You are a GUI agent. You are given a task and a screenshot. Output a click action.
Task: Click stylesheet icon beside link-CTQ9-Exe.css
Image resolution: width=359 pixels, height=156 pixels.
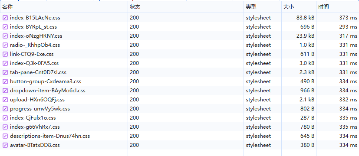click(5, 54)
